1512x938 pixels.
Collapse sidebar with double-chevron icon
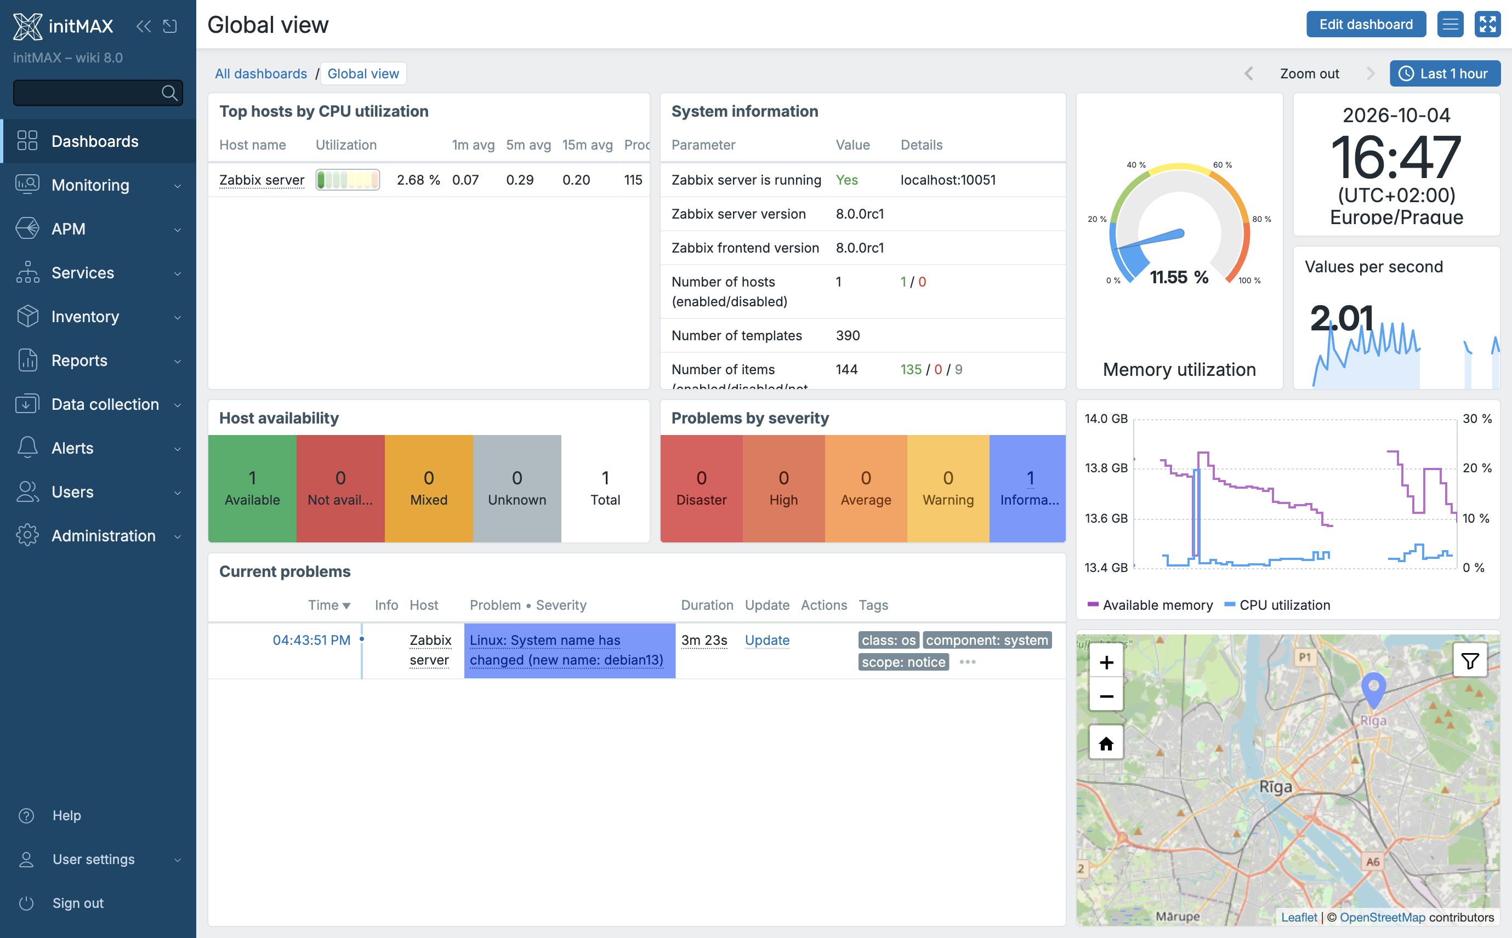[x=144, y=26]
